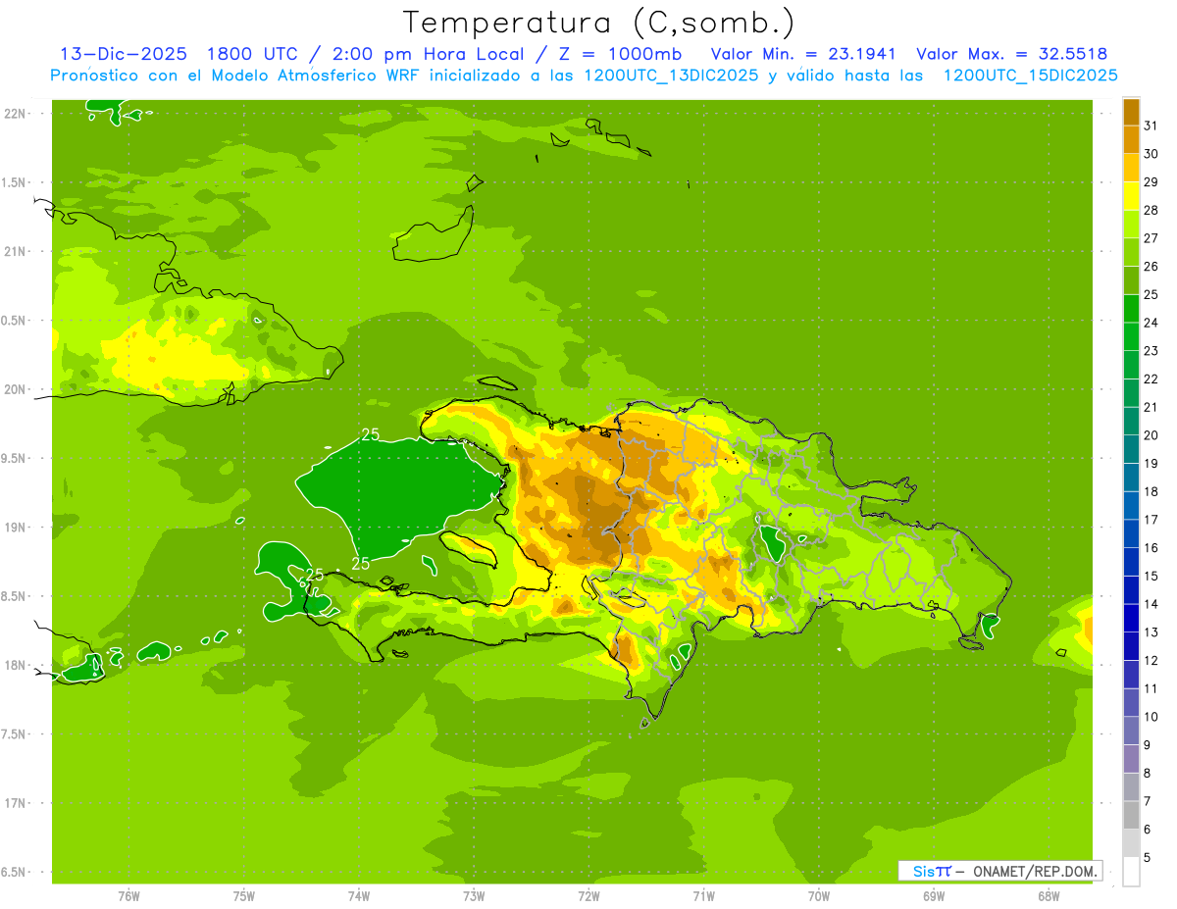Click the yellow legend swatch between 28 and 29

pos(1131,195)
